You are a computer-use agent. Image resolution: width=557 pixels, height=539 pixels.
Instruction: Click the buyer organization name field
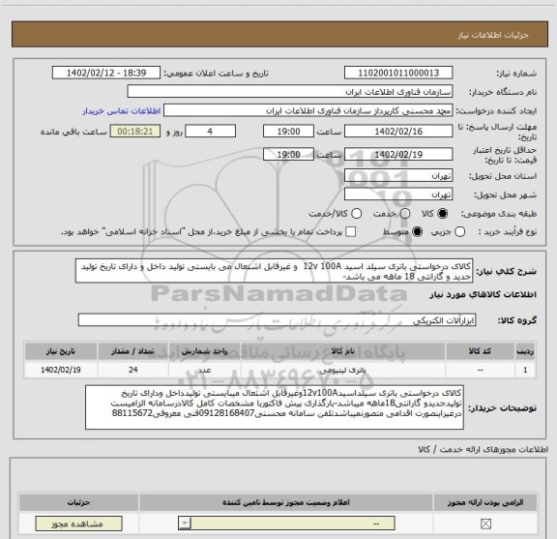[x=290, y=92]
